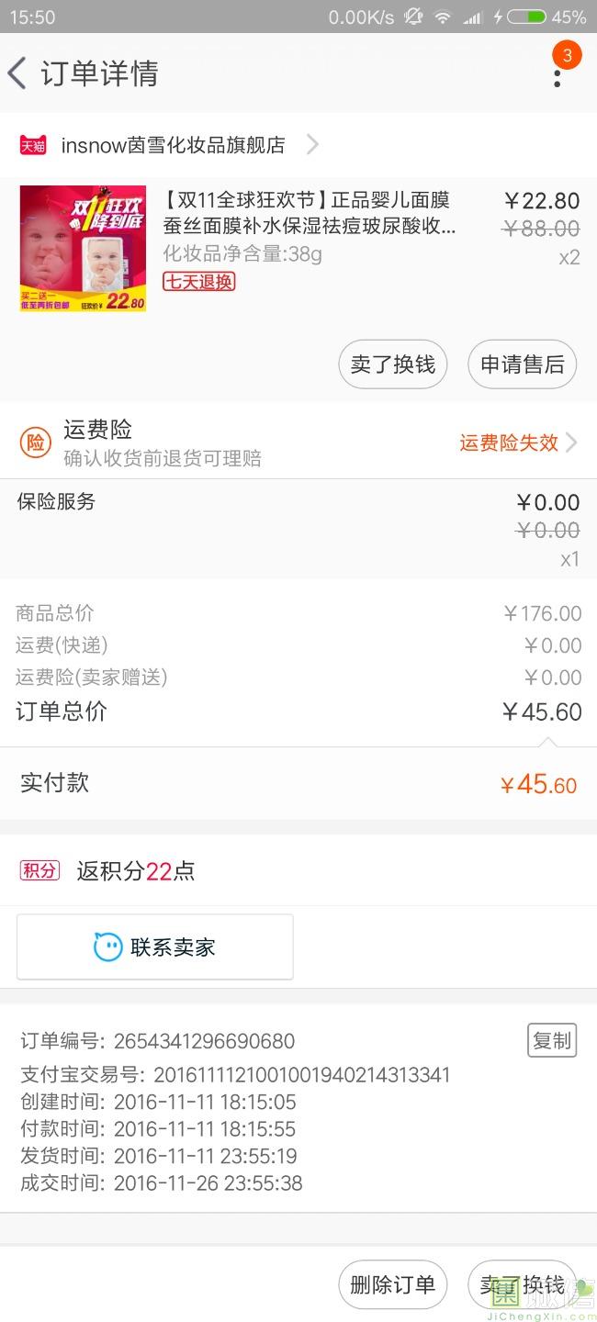597x1322 pixels.
Task: Tap the 积分 points badge icon
Action: pos(39,870)
